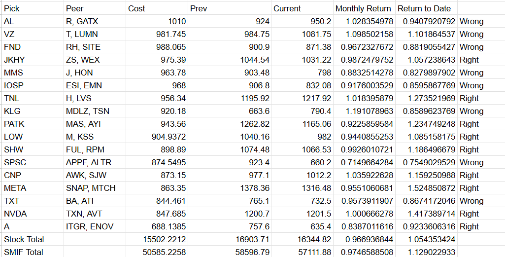505x257 pixels.
Task: Select peer cell 'BA, ATI'
Action: (x=95, y=201)
